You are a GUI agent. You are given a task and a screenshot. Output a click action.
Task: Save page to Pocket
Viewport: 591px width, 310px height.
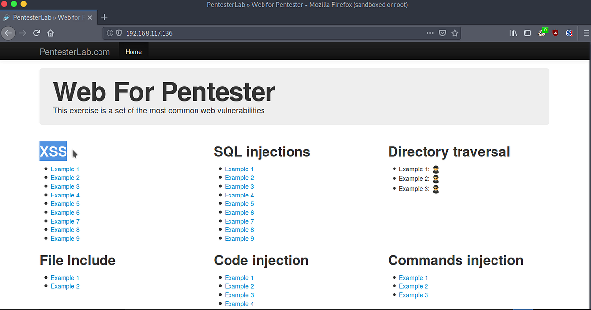click(x=442, y=33)
